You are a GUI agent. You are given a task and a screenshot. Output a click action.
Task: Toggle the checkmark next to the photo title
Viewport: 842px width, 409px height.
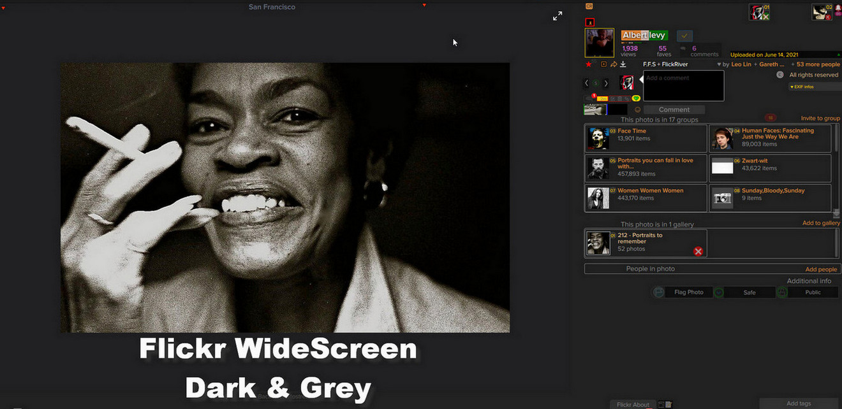[684, 36]
